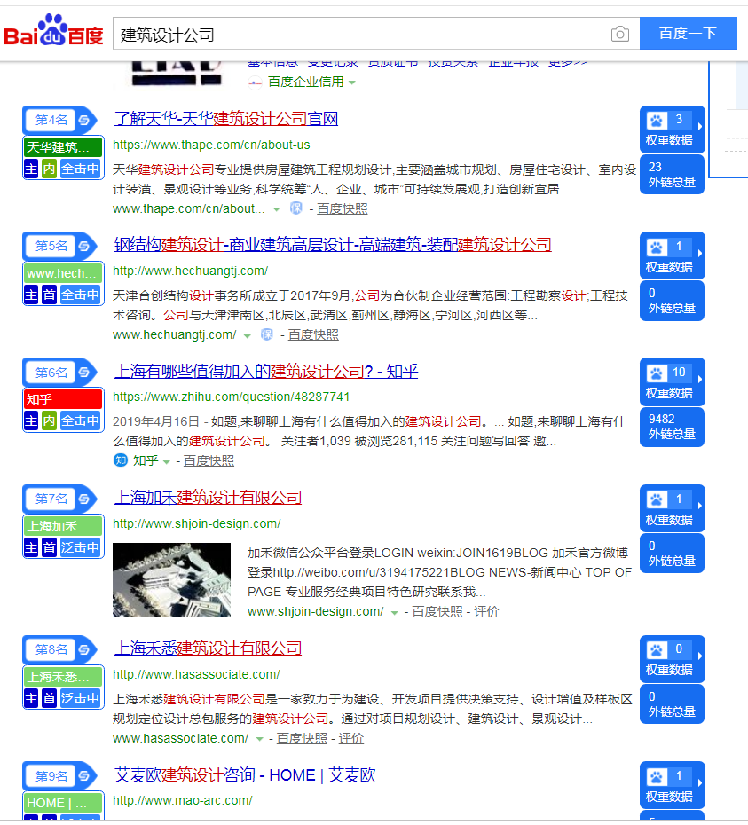Click the 保 shield badge after www.thape.com URL

(x=296, y=208)
